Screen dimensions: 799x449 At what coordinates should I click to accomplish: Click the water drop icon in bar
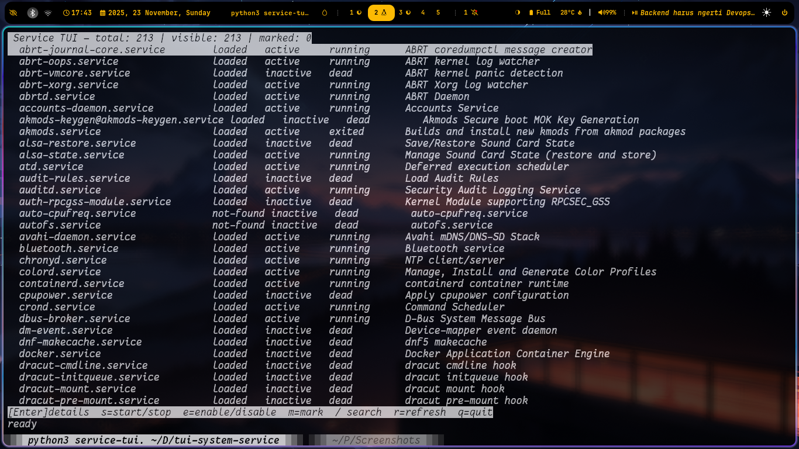(325, 12)
